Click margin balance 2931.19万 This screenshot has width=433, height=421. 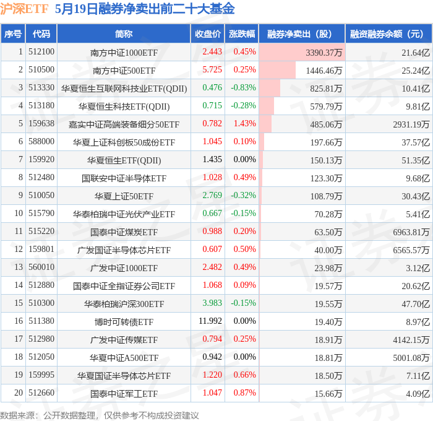(x=411, y=124)
